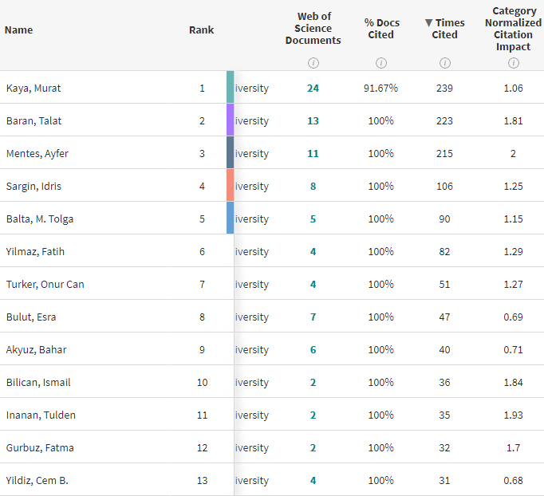Click purple color swatch for Baran, Talat

pos(231,120)
